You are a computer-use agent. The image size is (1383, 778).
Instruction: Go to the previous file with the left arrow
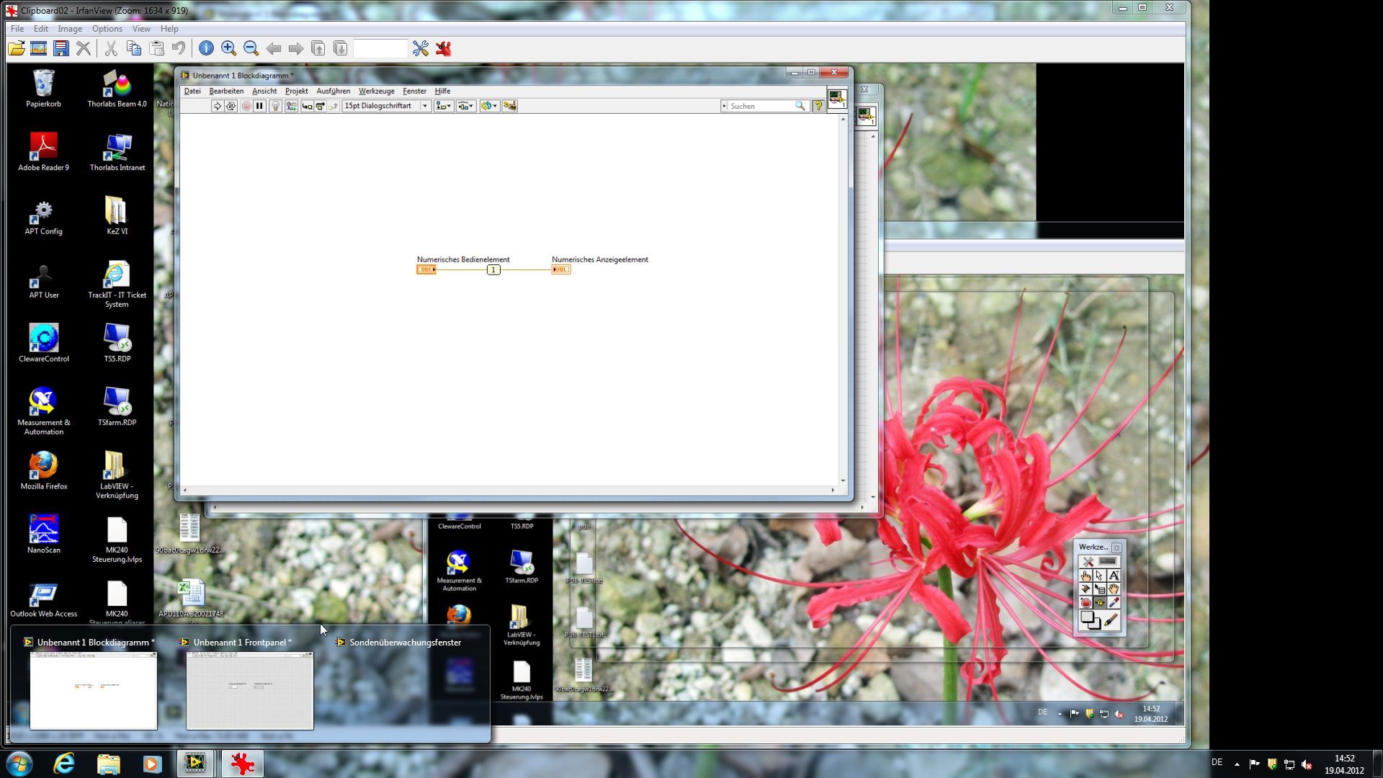point(273,48)
